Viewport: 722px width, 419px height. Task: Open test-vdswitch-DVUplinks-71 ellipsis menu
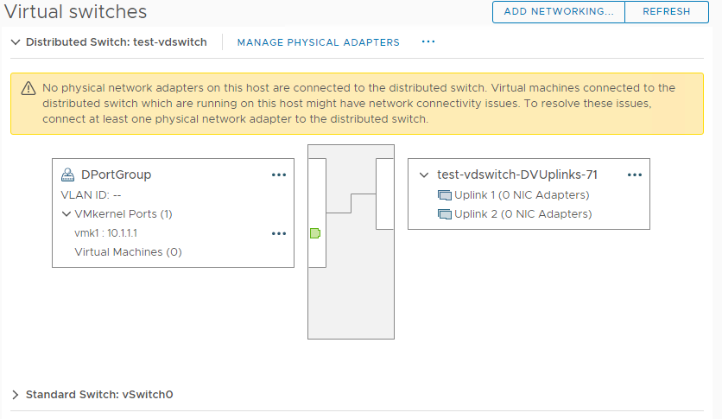click(x=635, y=175)
